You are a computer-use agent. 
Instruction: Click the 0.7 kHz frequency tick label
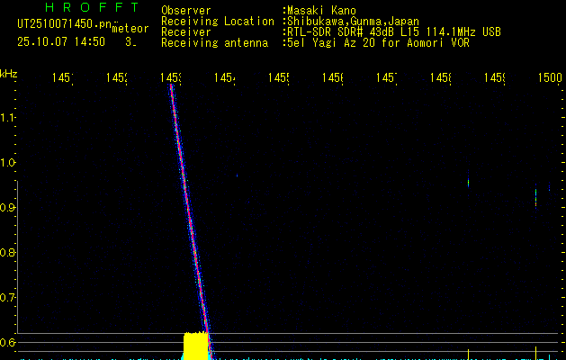[x=9, y=298]
